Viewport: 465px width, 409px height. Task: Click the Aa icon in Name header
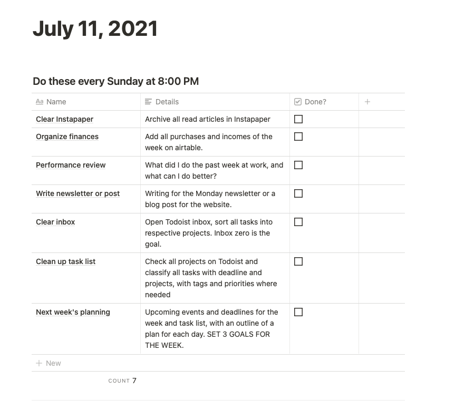(x=40, y=102)
